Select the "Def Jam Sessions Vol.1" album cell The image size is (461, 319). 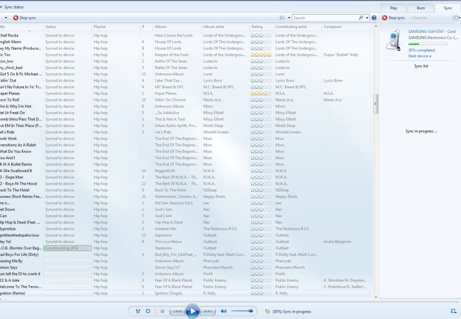coord(174,203)
